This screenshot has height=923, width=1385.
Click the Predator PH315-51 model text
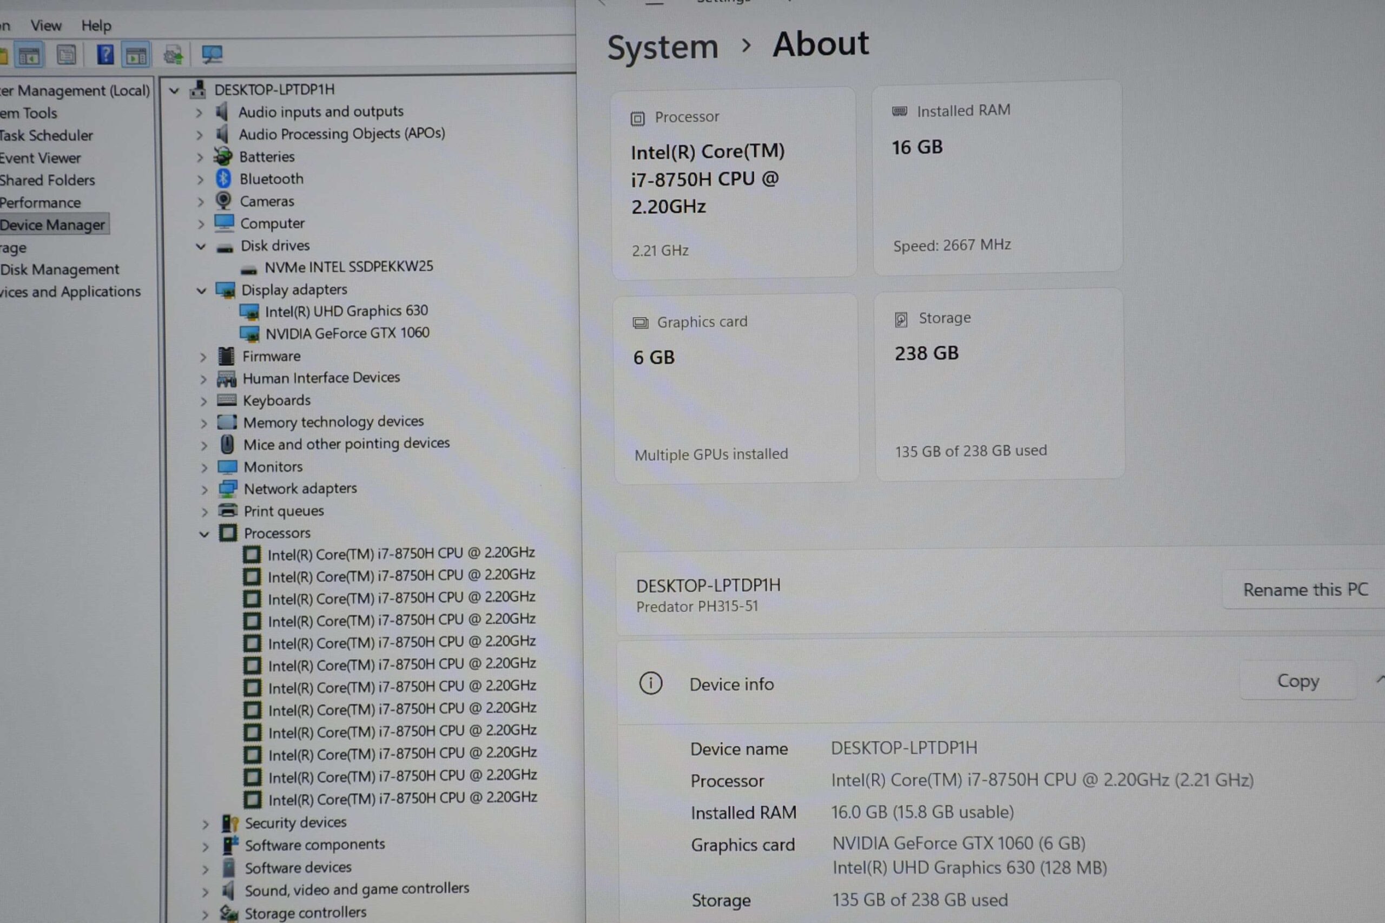click(x=697, y=606)
